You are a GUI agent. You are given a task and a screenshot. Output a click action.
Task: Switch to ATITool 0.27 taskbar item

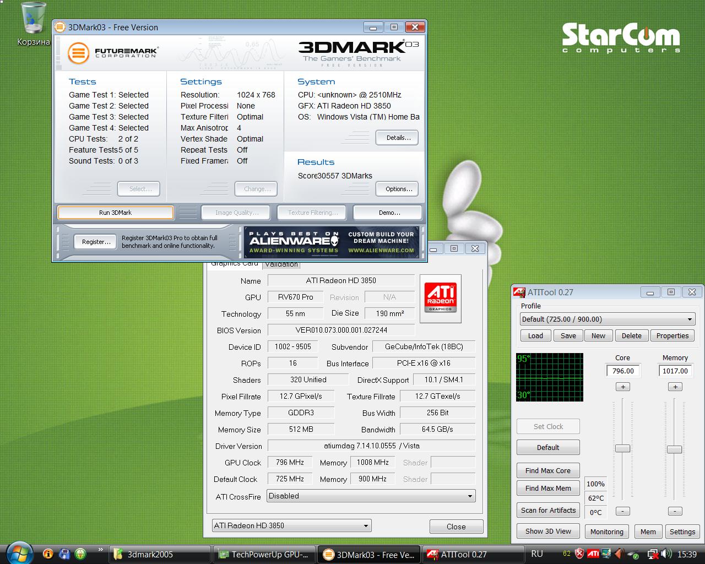click(474, 555)
